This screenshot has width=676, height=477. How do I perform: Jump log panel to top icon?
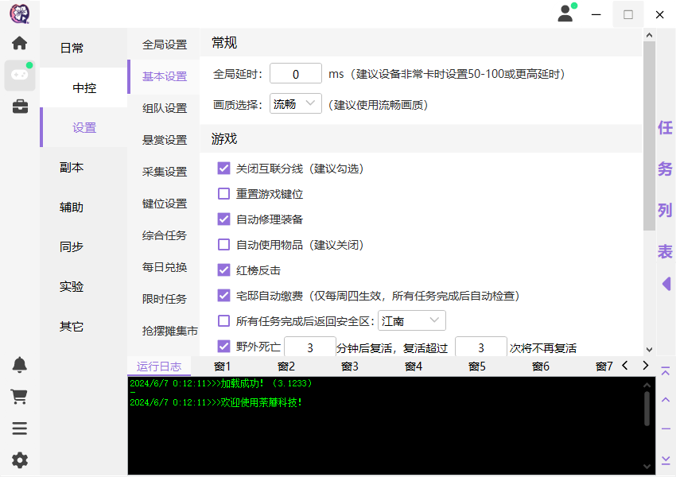point(666,371)
